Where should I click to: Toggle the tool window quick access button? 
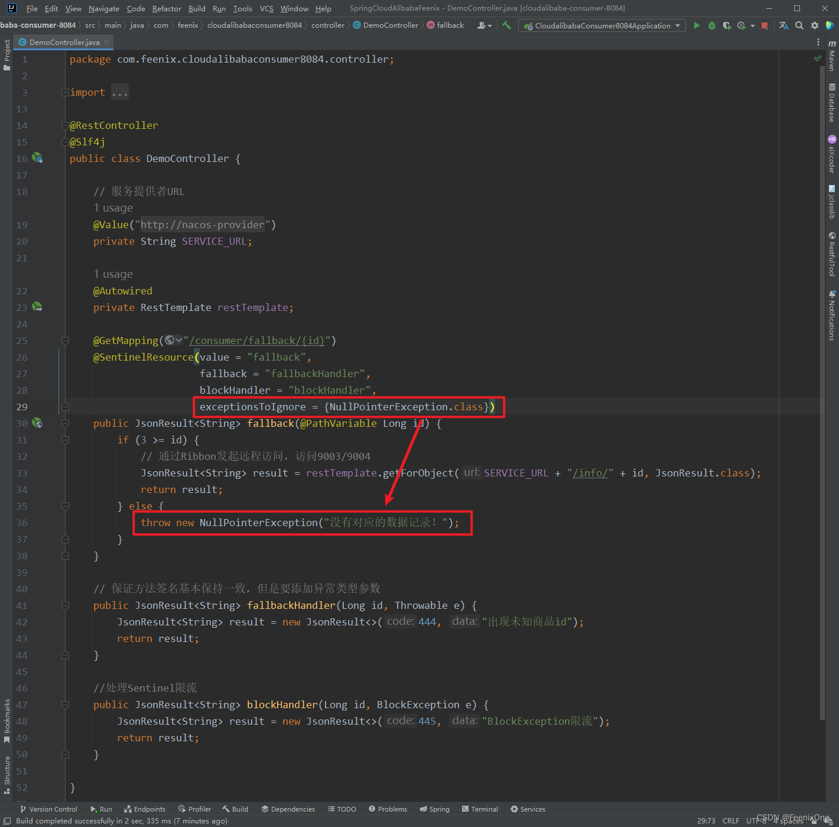pos(8,820)
